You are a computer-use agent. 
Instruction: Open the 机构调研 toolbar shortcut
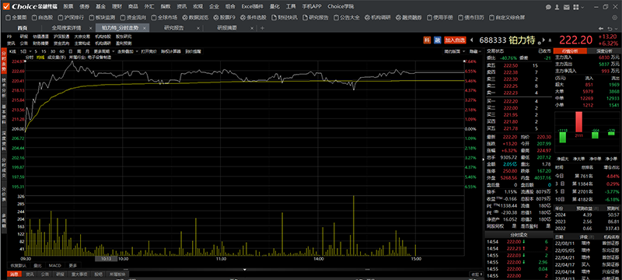pyautogui.click(x=378, y=17)
